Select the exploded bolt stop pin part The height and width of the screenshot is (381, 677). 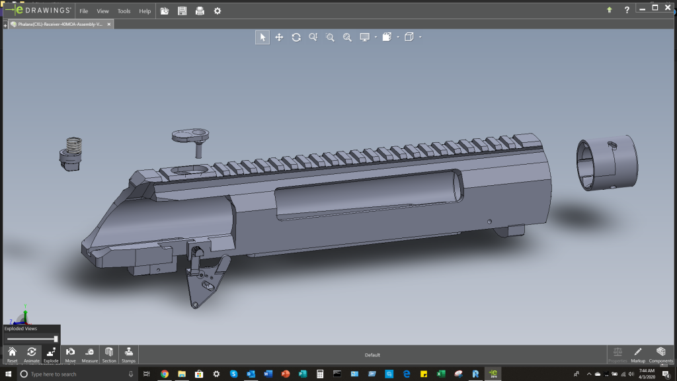click(191, 142)
